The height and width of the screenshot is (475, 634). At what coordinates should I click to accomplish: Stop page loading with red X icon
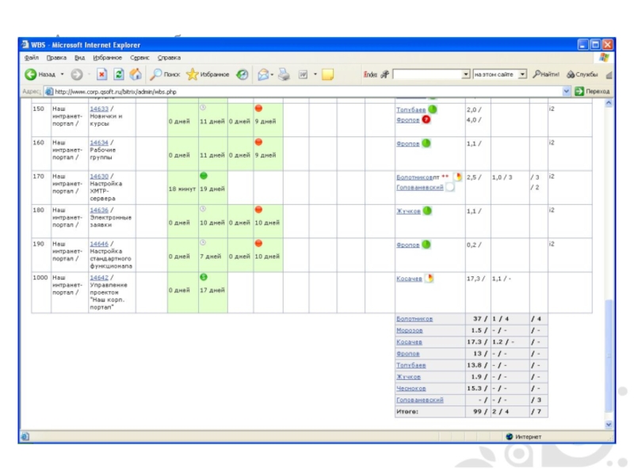(101, 74)
